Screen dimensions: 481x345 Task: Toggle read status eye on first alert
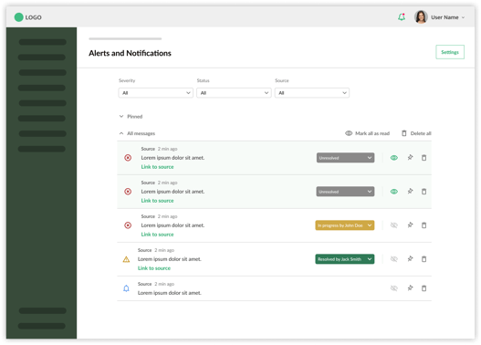tap(394, 158)
